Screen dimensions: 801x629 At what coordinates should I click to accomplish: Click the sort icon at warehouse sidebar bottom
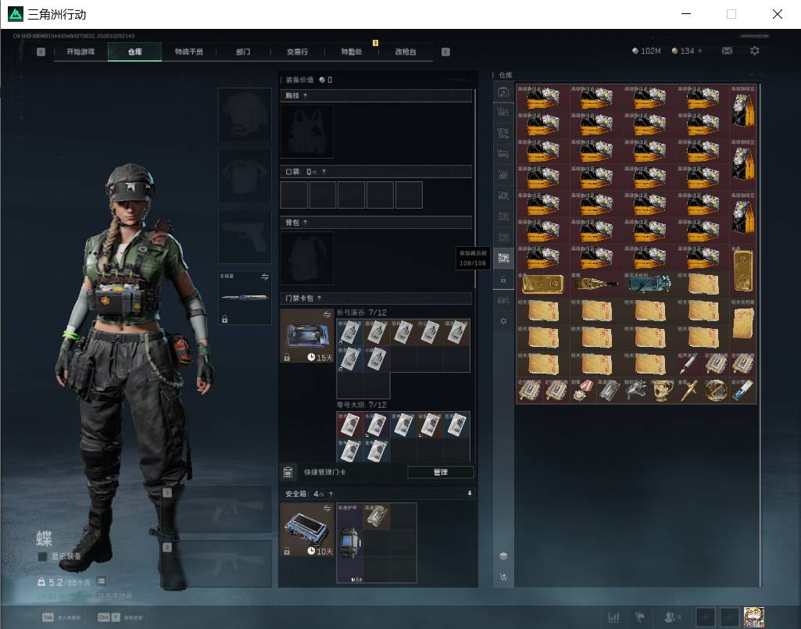coord(503,577)
